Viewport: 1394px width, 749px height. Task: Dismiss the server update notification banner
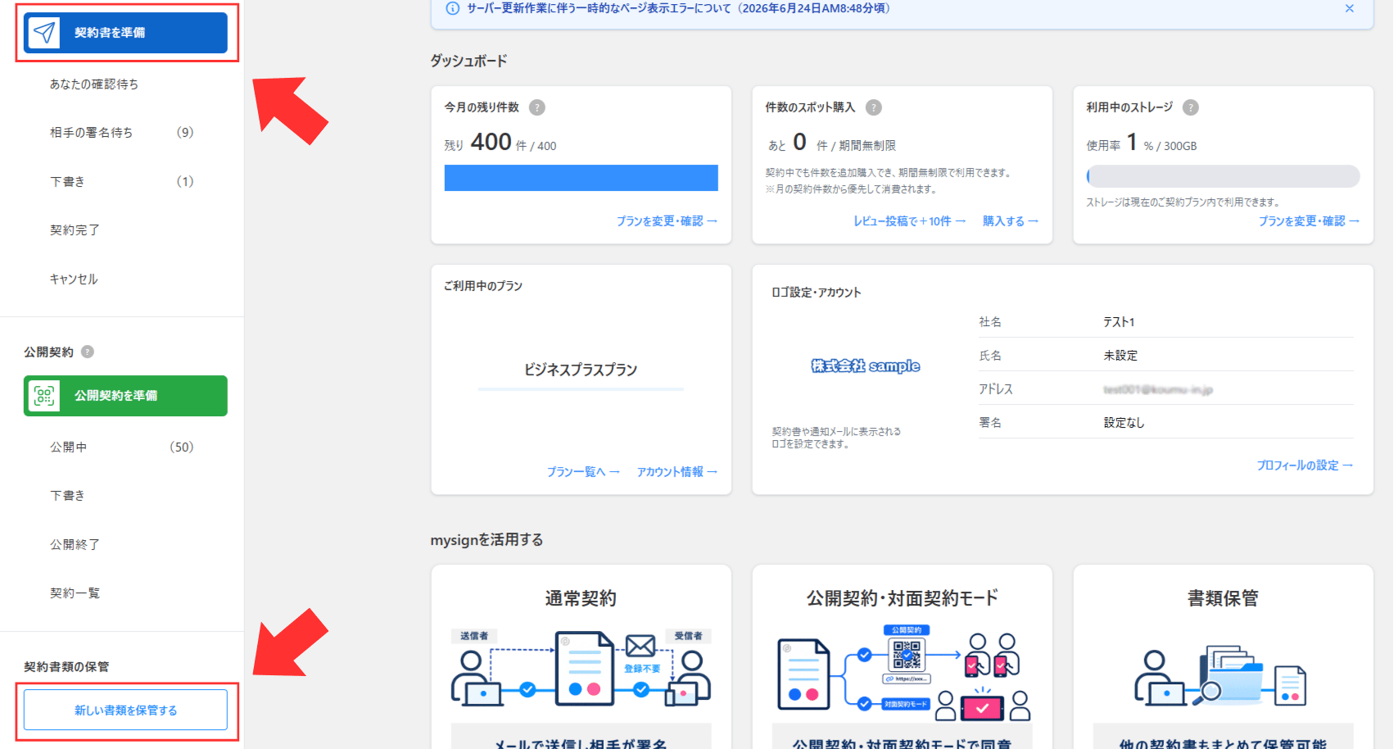point(1350,8)
